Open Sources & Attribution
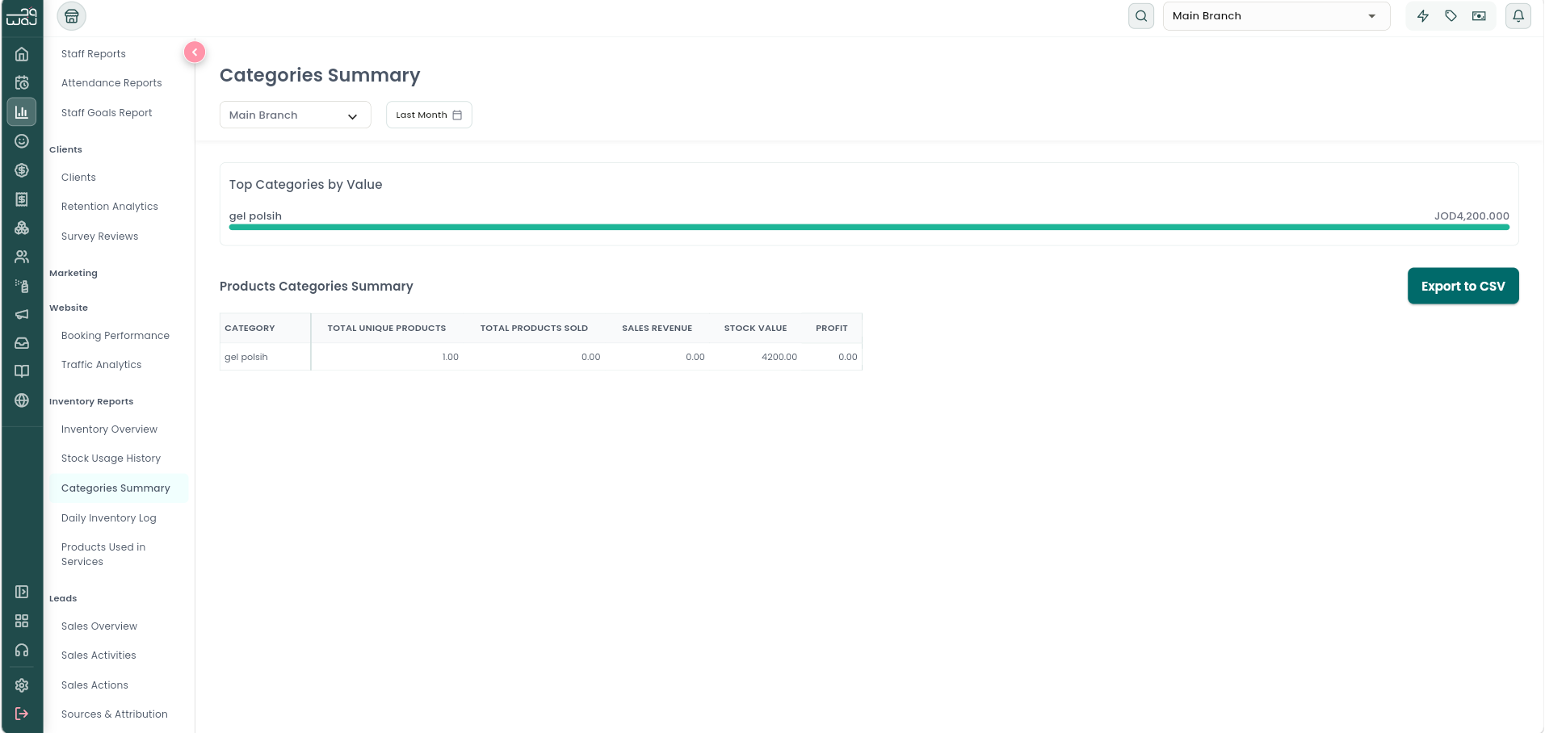The image size is (1545, 733). click(x=115, y=714)
